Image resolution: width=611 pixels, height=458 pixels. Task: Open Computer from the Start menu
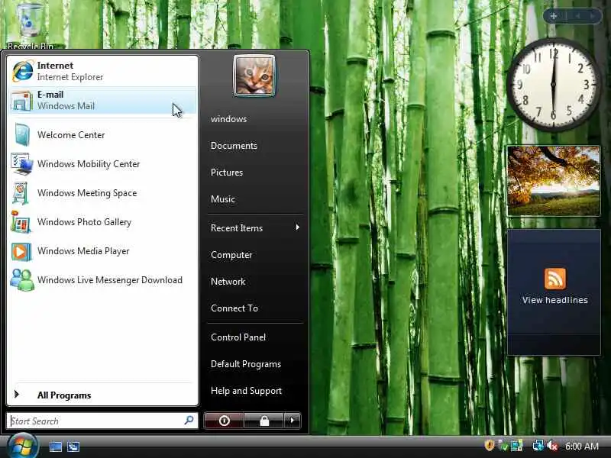pyautogui.click(x=231, y=255)
